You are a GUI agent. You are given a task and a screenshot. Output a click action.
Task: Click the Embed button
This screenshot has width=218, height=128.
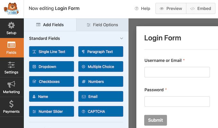point(201,8)
